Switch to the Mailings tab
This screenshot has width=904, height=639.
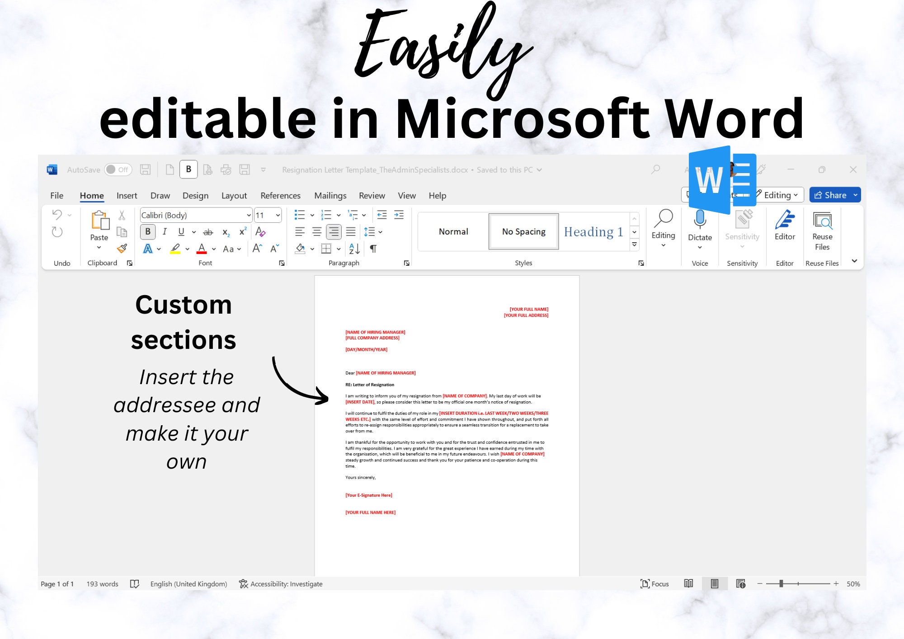330,195
